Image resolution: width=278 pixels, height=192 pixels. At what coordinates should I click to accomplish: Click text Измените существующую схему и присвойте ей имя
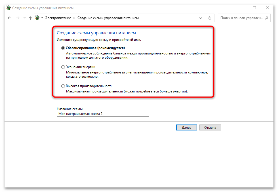point(99,40)
